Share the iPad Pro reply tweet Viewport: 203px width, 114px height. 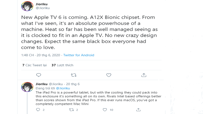[x=138, y=110]
